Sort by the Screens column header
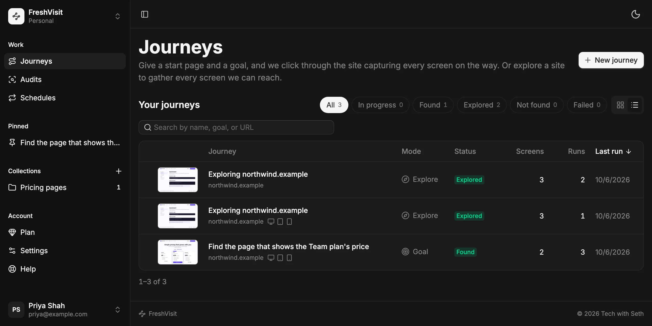The image size is (652, 326). [x=530, y=151]
